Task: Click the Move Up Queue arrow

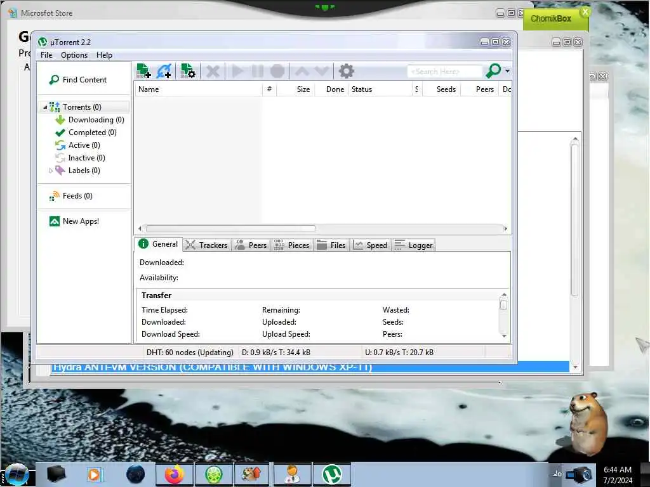Action: [302, 71]
